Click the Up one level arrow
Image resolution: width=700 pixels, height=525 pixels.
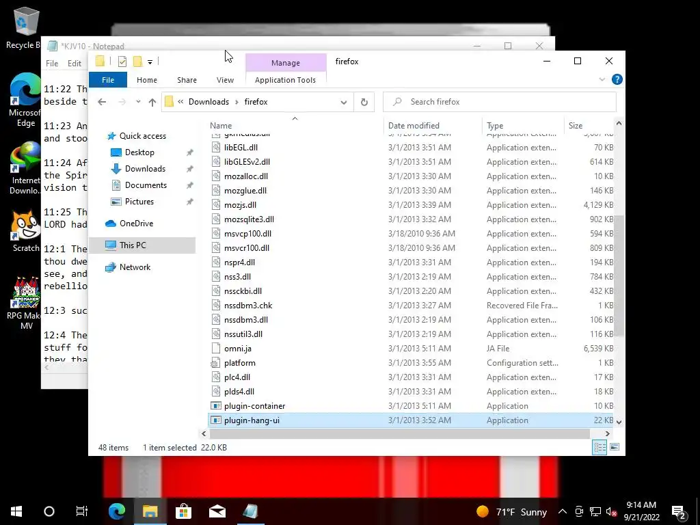coord(152,103)
